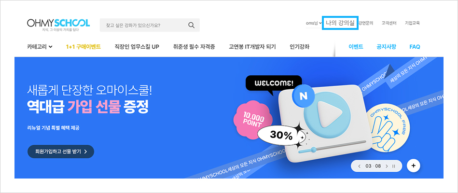Click the video progress slider graphic
This screenshot has height=193, width=458.
click(333, 147)
